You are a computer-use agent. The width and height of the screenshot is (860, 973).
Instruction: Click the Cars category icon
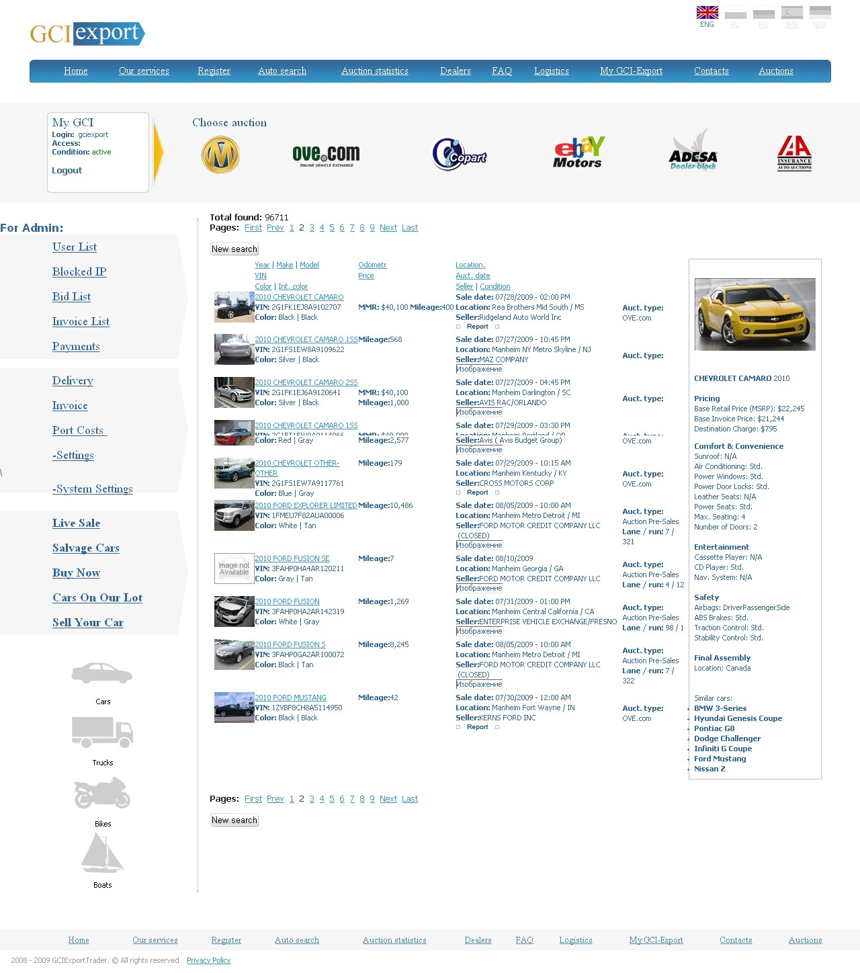pyautogui.click(x=102, y=673)
